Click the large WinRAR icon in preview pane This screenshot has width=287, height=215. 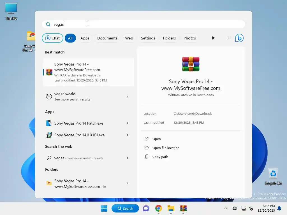pos(191,64)
